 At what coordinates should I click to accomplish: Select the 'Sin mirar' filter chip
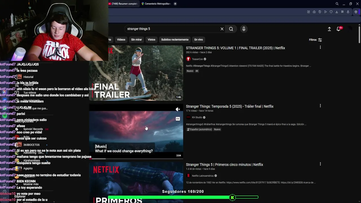pos(137,39)
